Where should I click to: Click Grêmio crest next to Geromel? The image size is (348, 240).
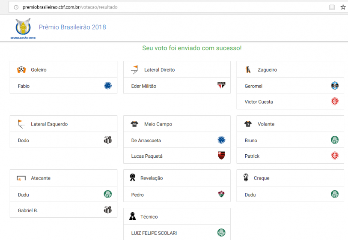[335, 86]
